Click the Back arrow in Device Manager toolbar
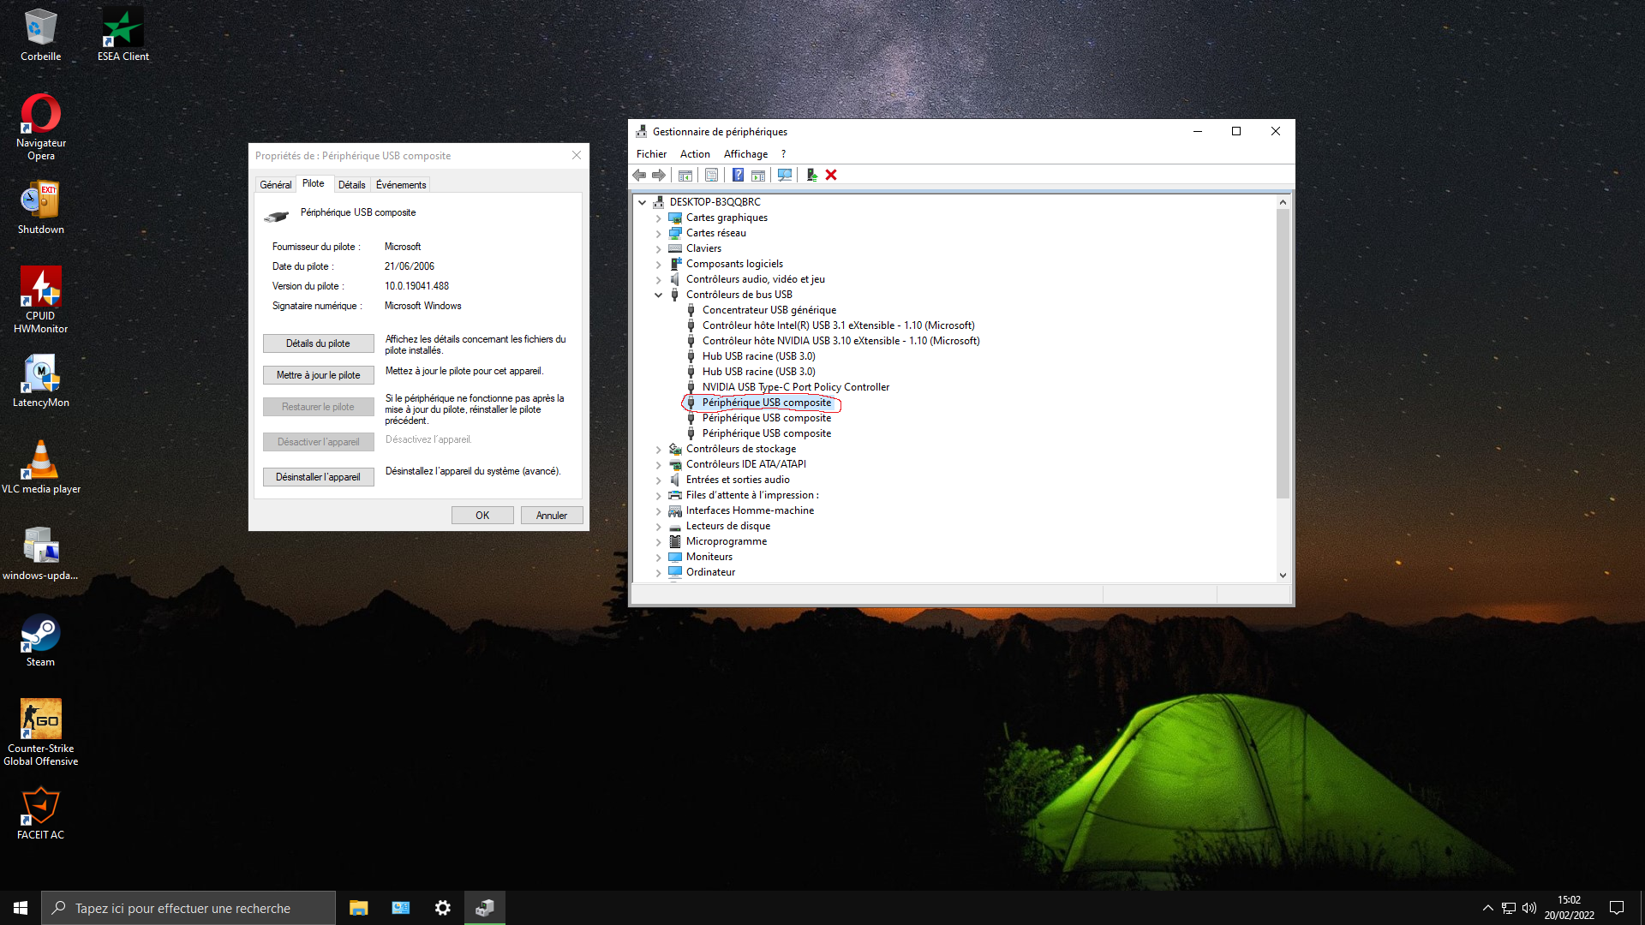The width and height of the screenshot is (1645, 925). coord(639,175)
